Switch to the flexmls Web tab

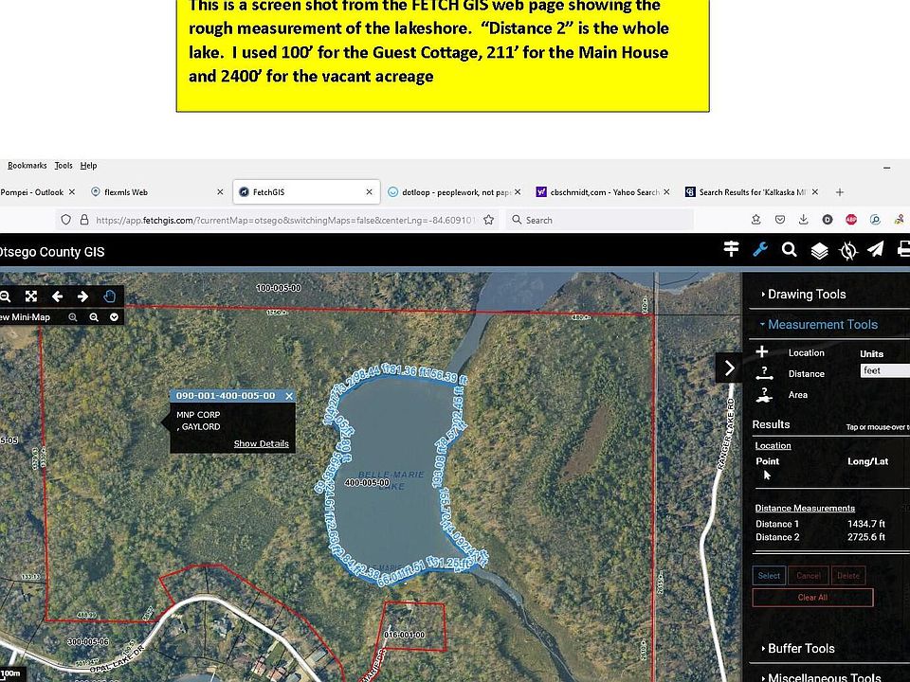(125, 192)
